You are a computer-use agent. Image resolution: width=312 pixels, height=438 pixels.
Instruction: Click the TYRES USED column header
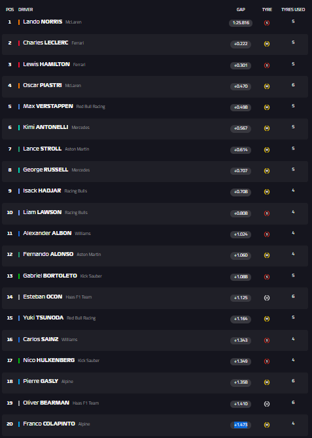click(x=293, y=10)
